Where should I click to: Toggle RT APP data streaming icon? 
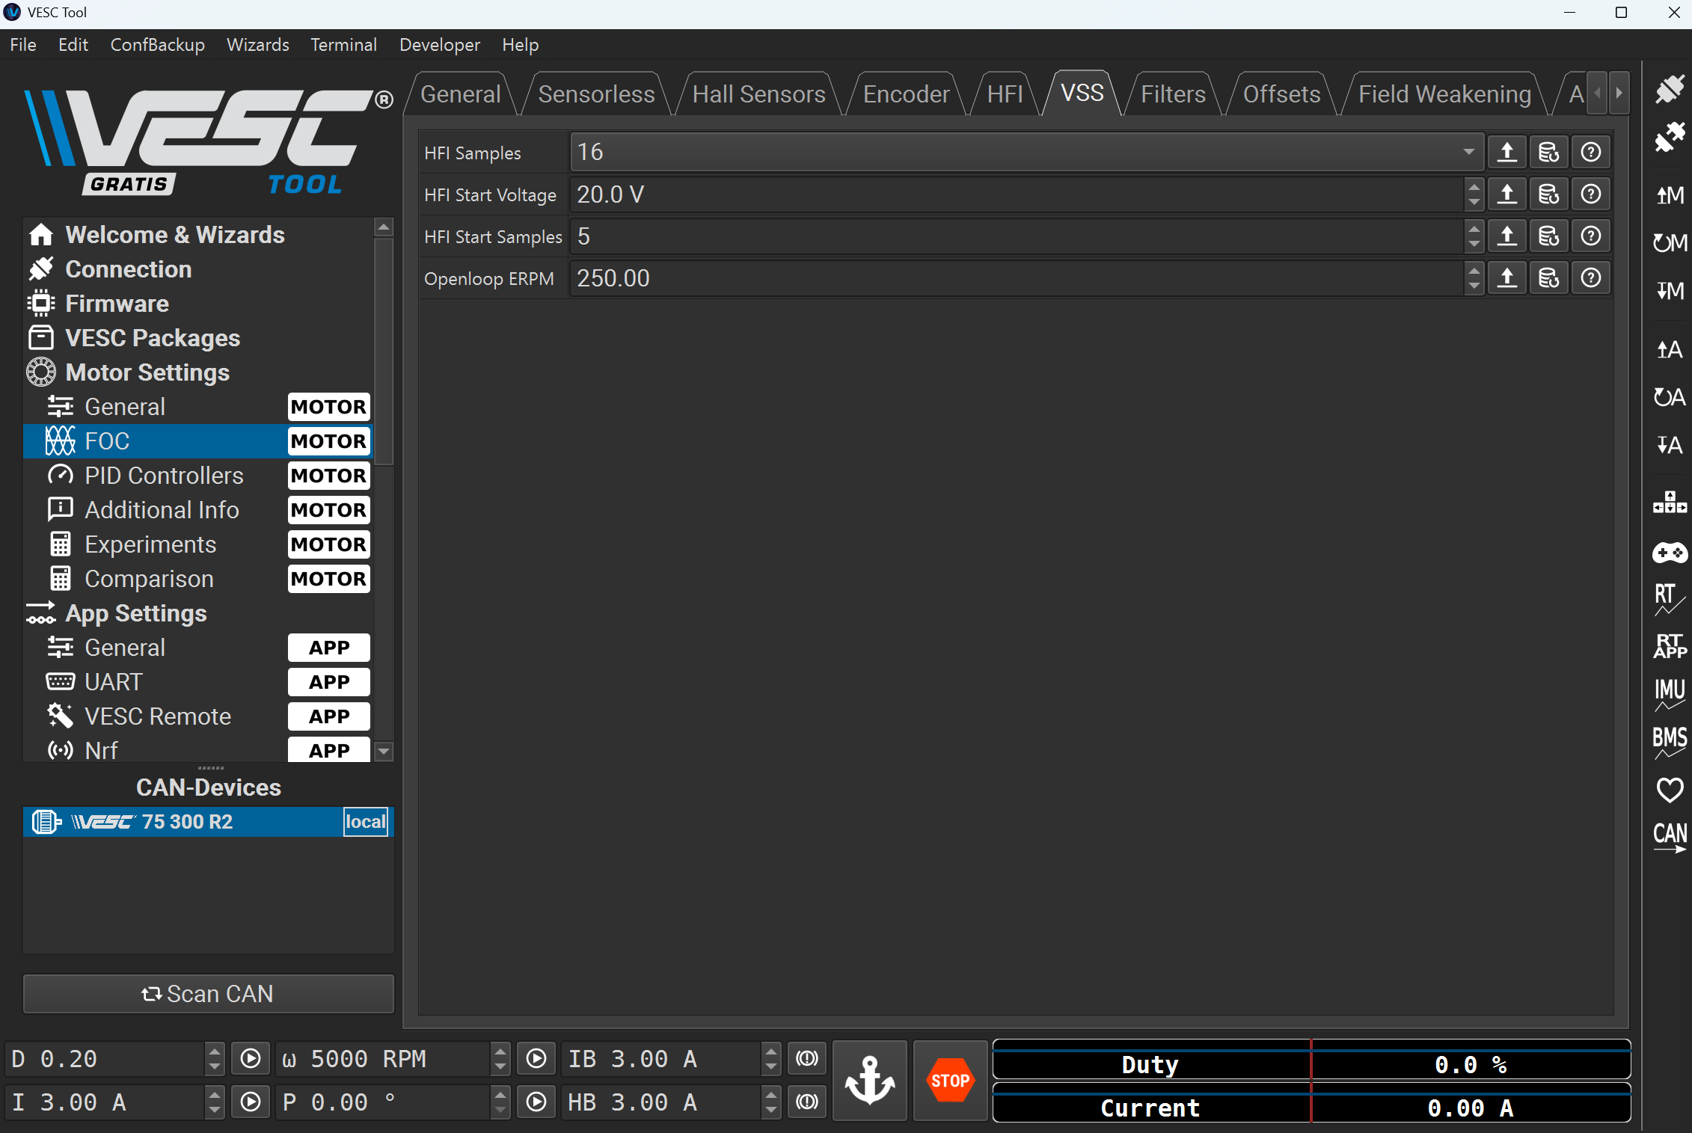coord(1669,646)
